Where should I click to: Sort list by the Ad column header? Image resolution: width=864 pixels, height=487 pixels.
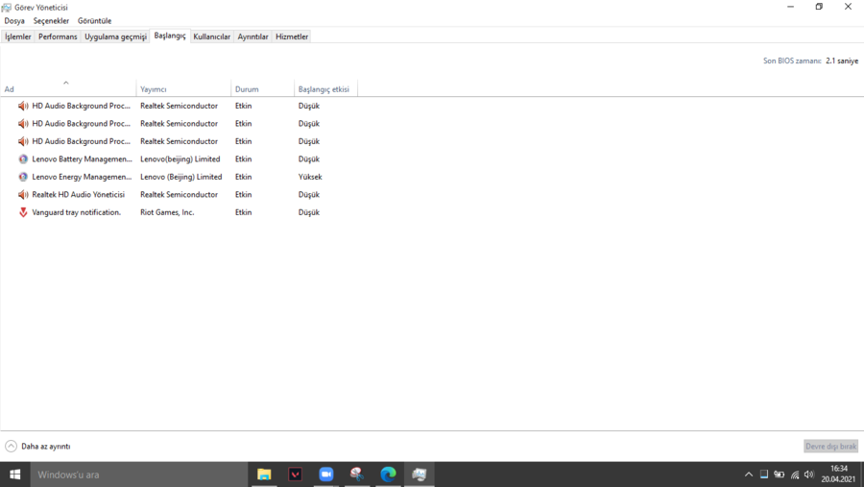[x=67, y=89]
